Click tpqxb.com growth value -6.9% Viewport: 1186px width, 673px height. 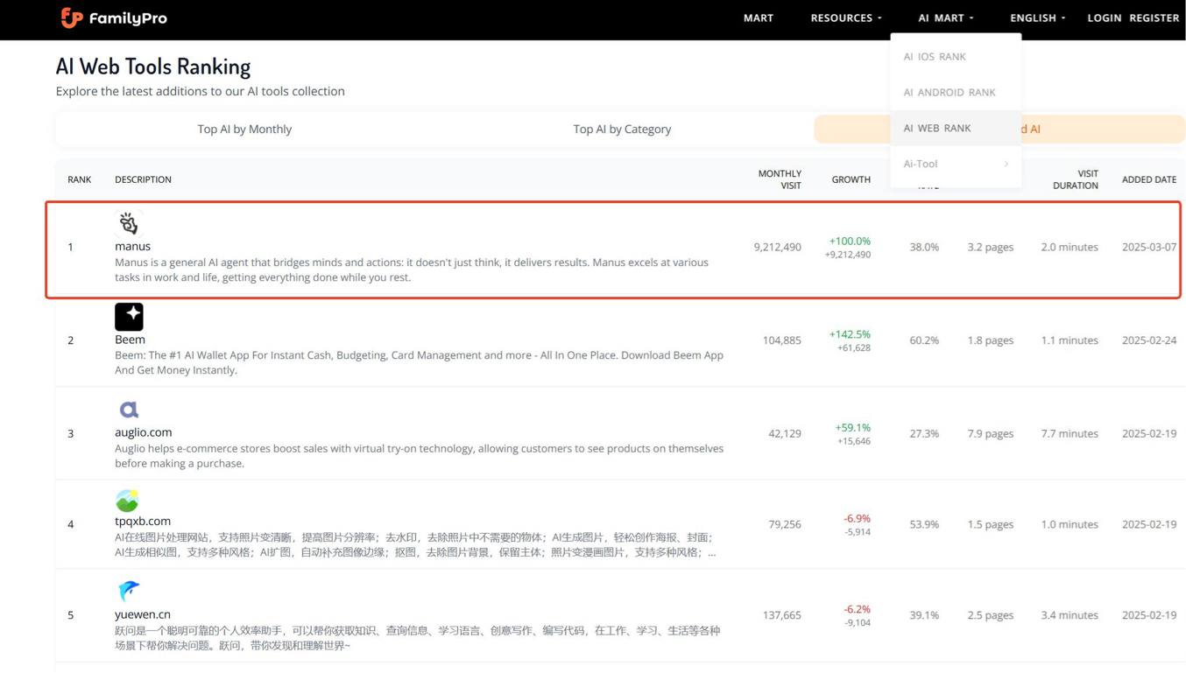(x=857, y=518)
